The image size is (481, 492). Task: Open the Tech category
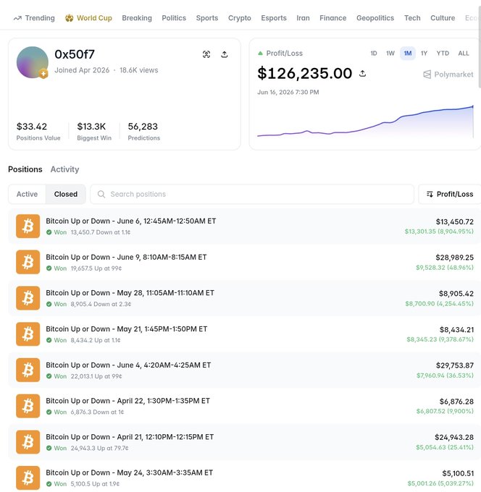click(412, 18)
